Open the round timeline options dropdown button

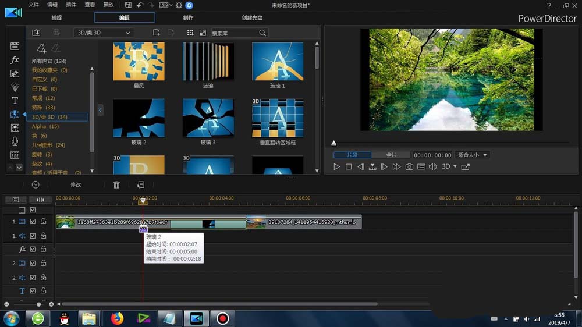pos(36,184)
